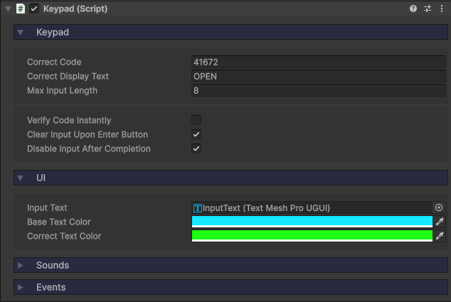Open the component help reference icon
Viewport: 451px width, 302px height.
point(413,9)
